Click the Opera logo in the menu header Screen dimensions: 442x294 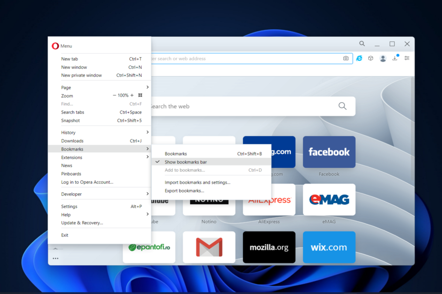[x=55, y=46]
